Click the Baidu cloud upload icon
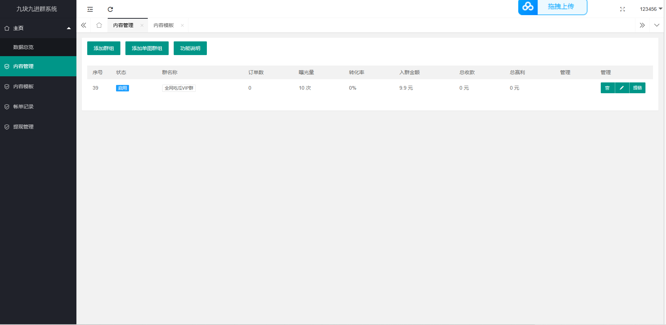 [528, 6]
